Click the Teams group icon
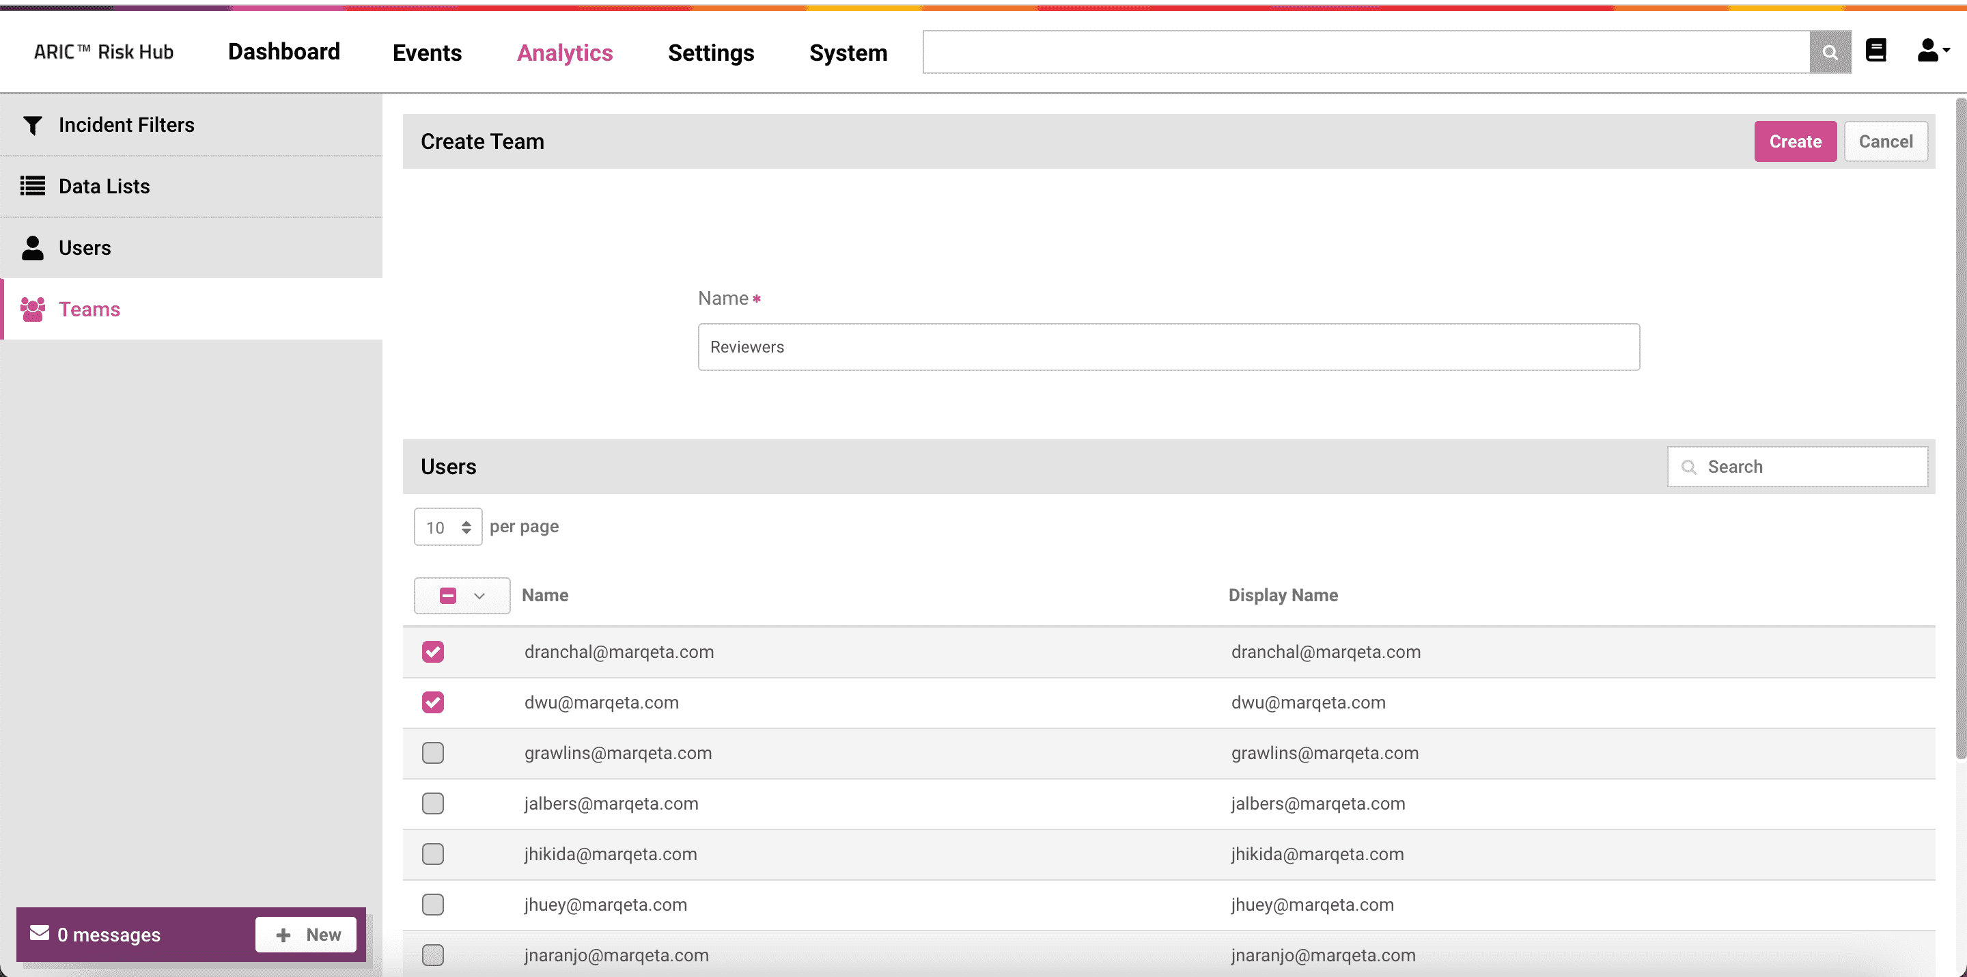1967x977 pixels. click(x=32, y=309)
